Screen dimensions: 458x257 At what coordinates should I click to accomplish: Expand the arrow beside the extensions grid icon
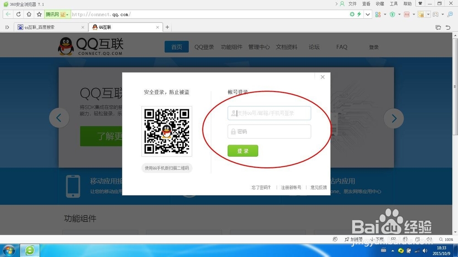click(385, 14)
